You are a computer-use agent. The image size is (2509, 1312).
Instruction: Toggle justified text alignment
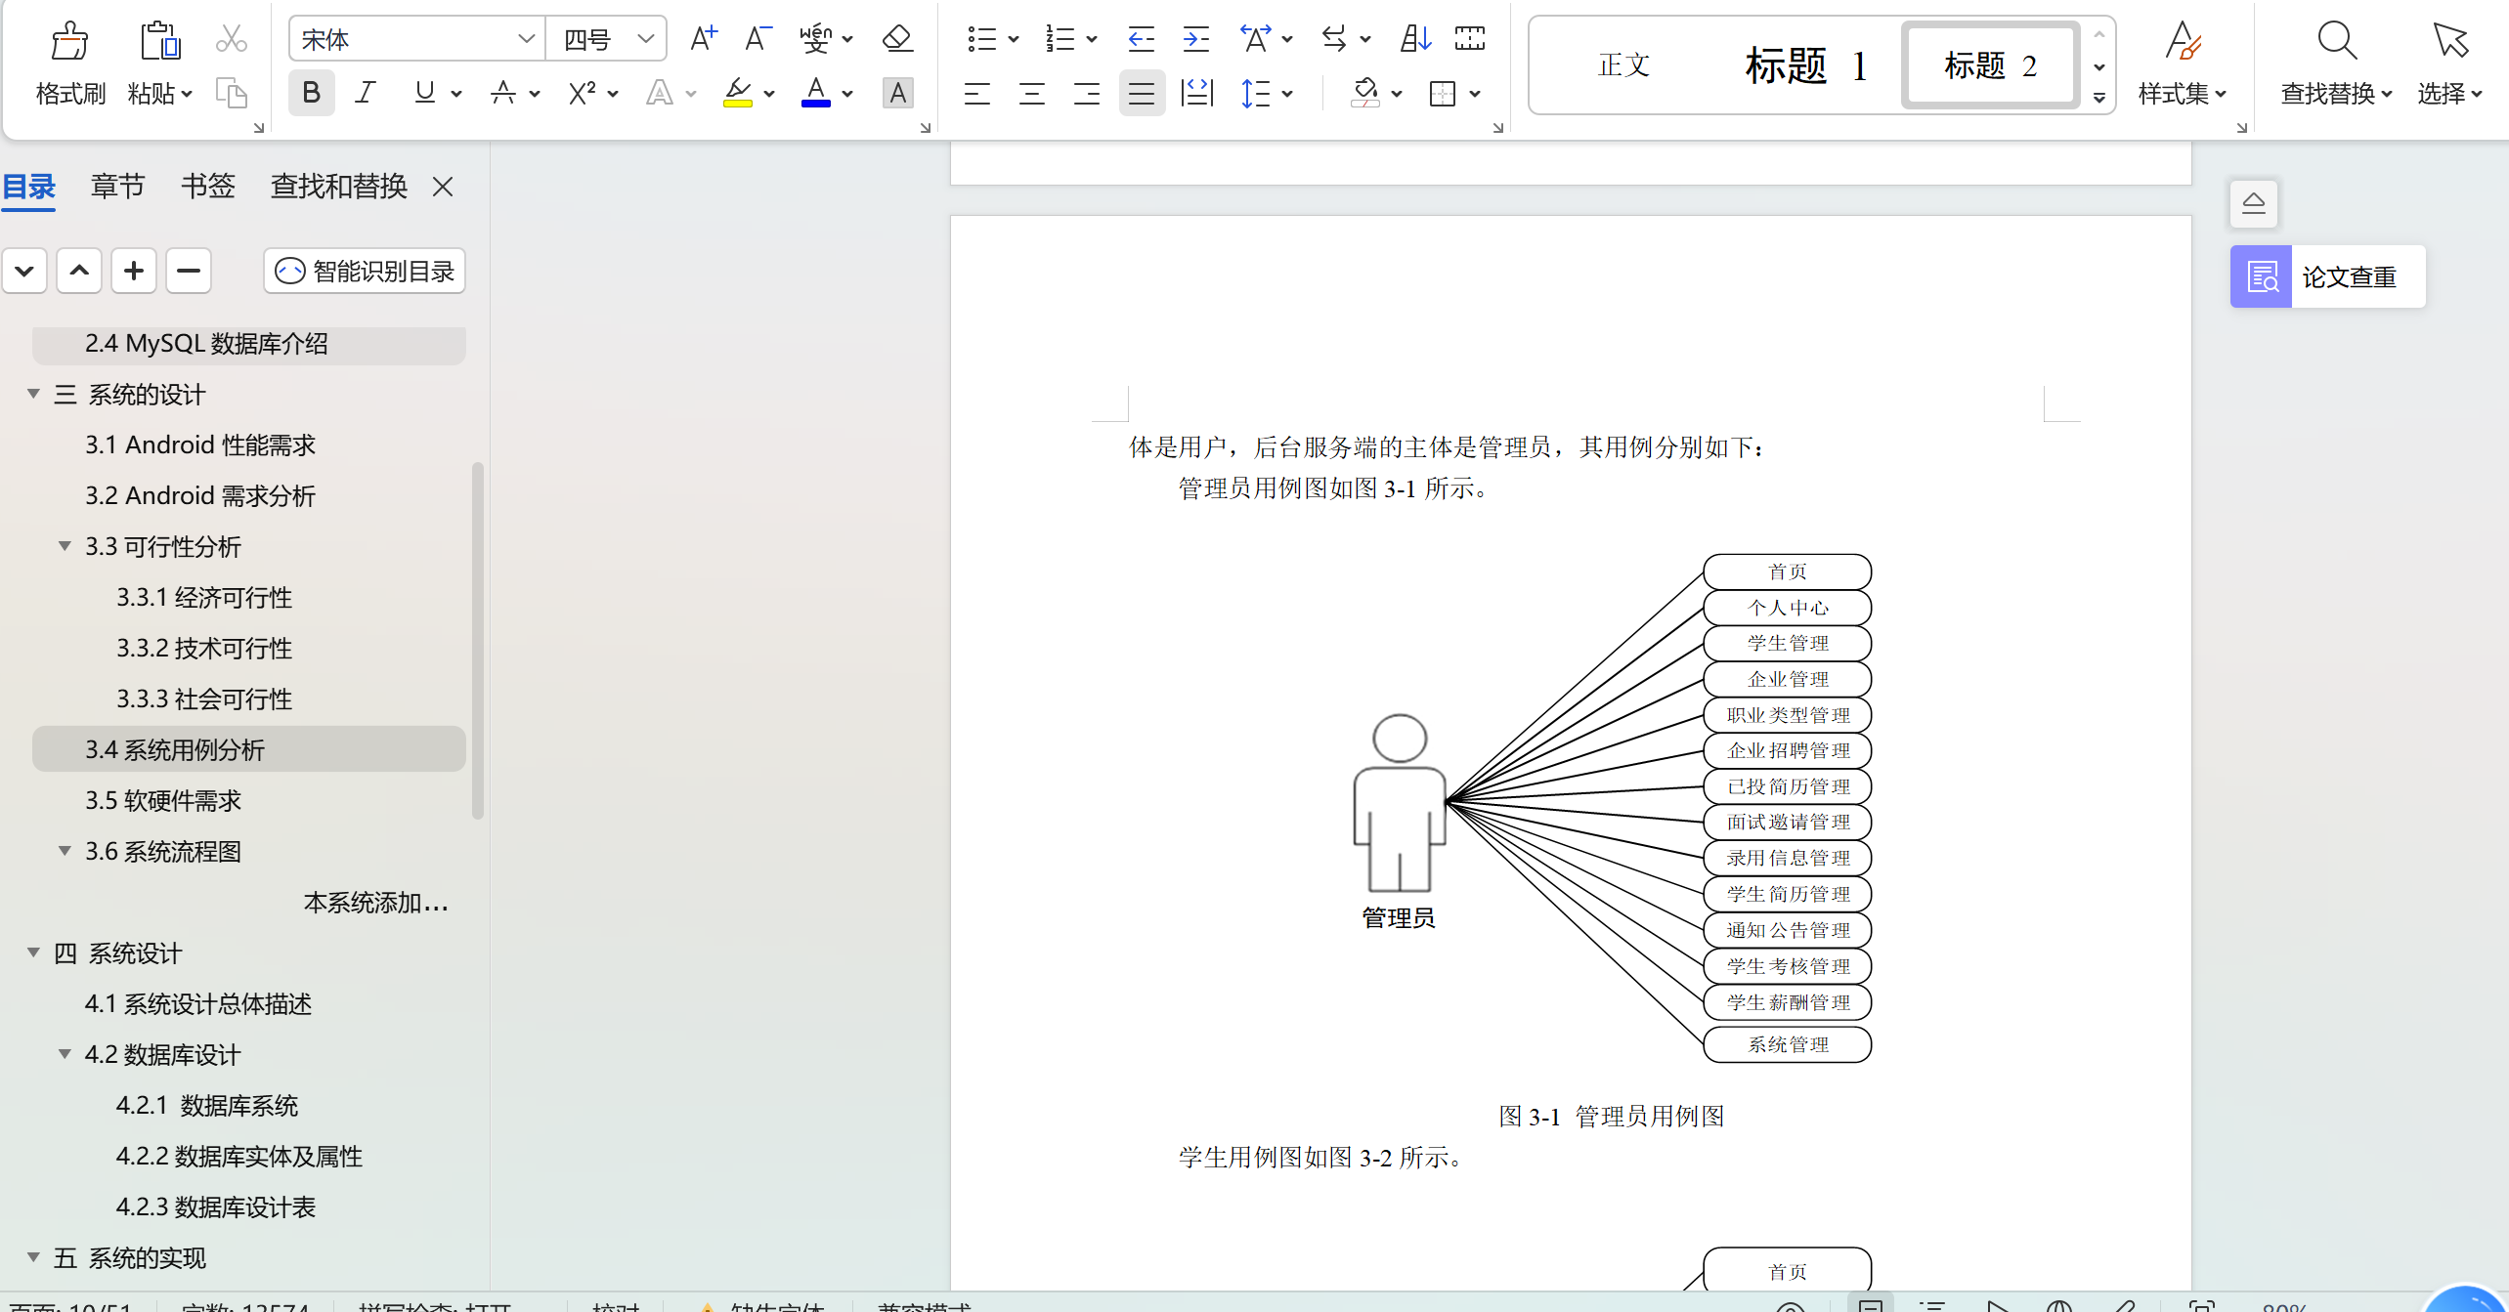(x=1141, y=94)
